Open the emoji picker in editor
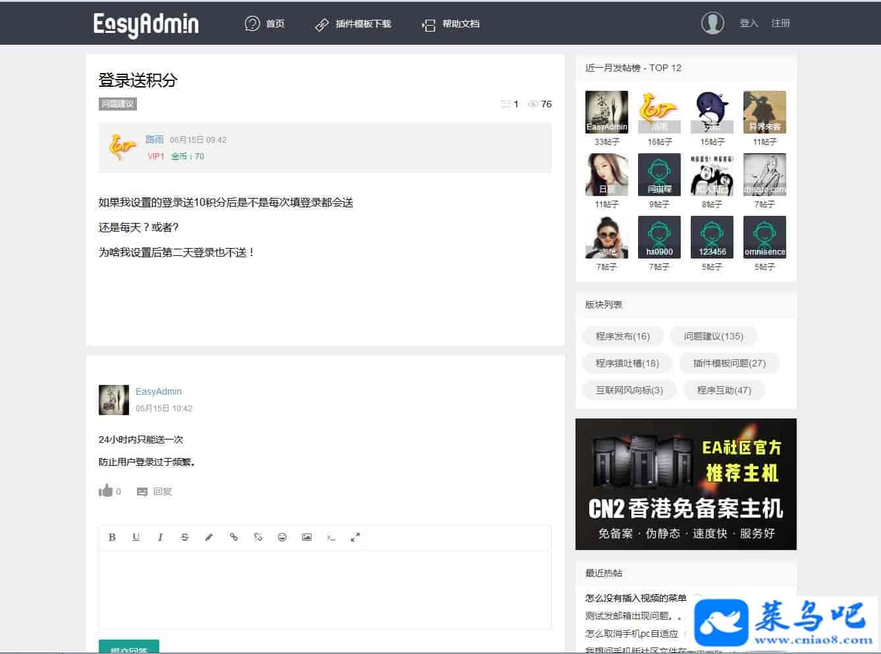Image resolution: width=881 pixels, height=654 pixels. [282, 537]
